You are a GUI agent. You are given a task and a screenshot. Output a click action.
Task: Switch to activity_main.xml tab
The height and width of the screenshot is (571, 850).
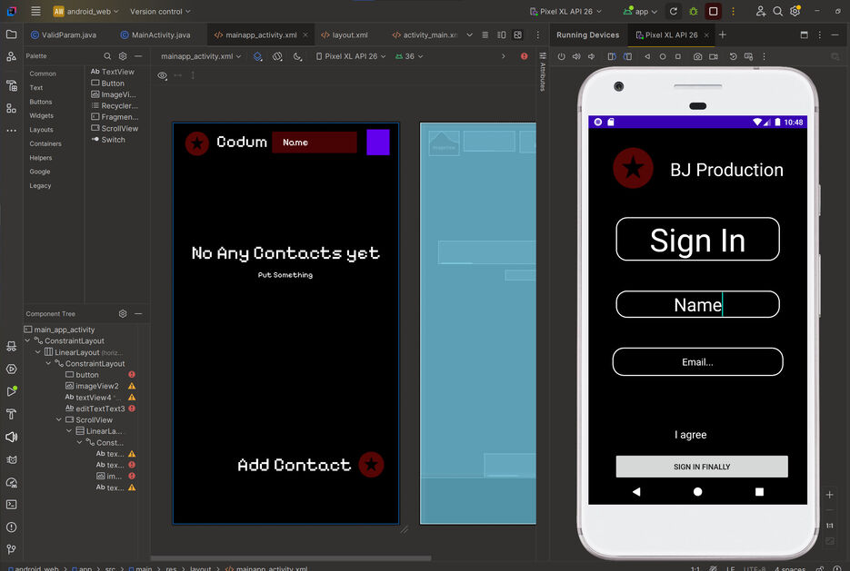pyautogui.click(x=425, y=34)
